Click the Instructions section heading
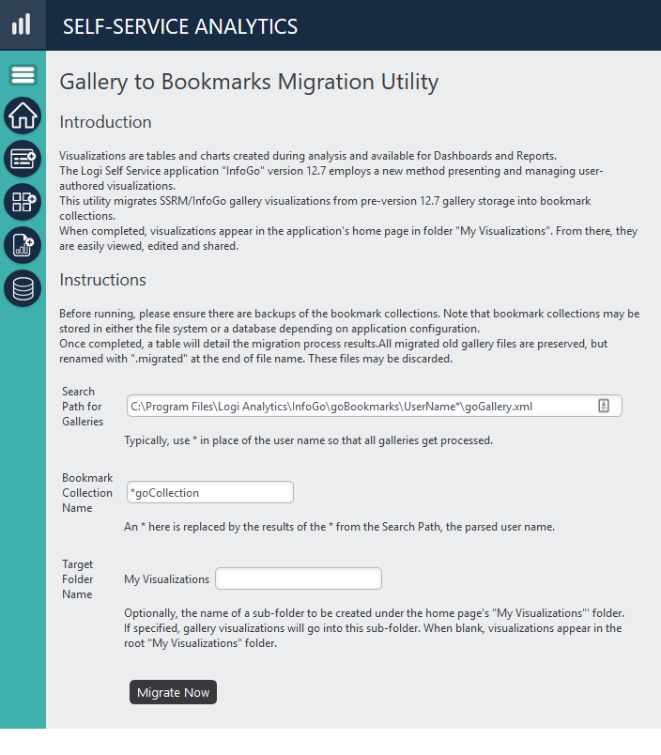Screen dimensions: 661x755 click(x=102, y=280)
